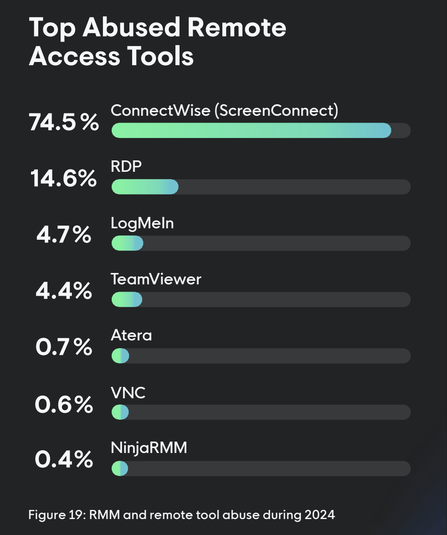Click the 4.7% value

coord(64,235)
